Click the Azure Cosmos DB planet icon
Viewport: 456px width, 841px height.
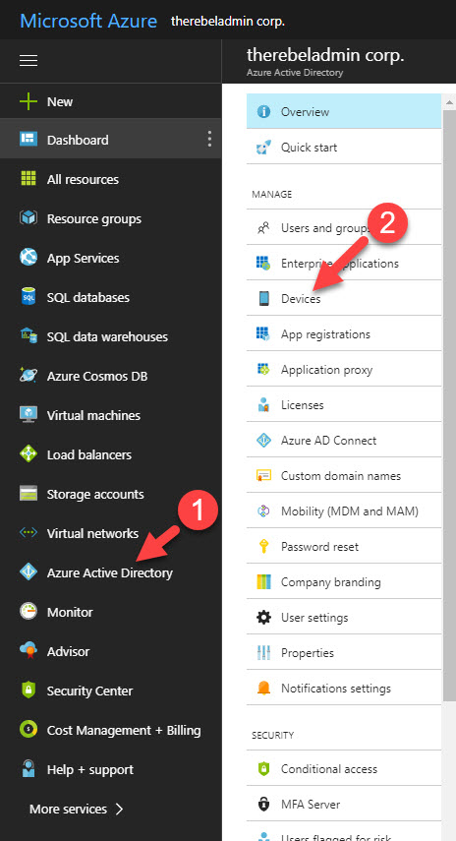[x=28, y=376]
